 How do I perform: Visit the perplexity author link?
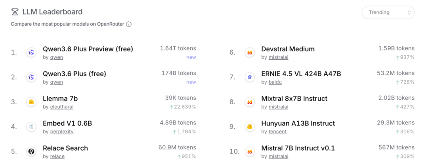[61, 132]
